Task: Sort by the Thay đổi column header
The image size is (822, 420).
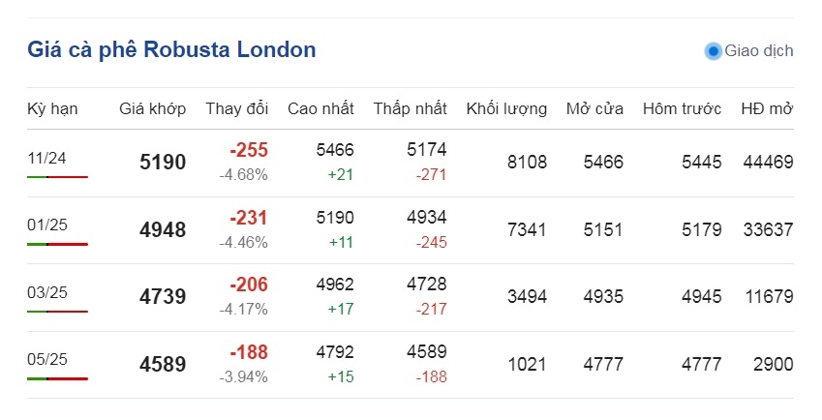Action: pos(237,108)
